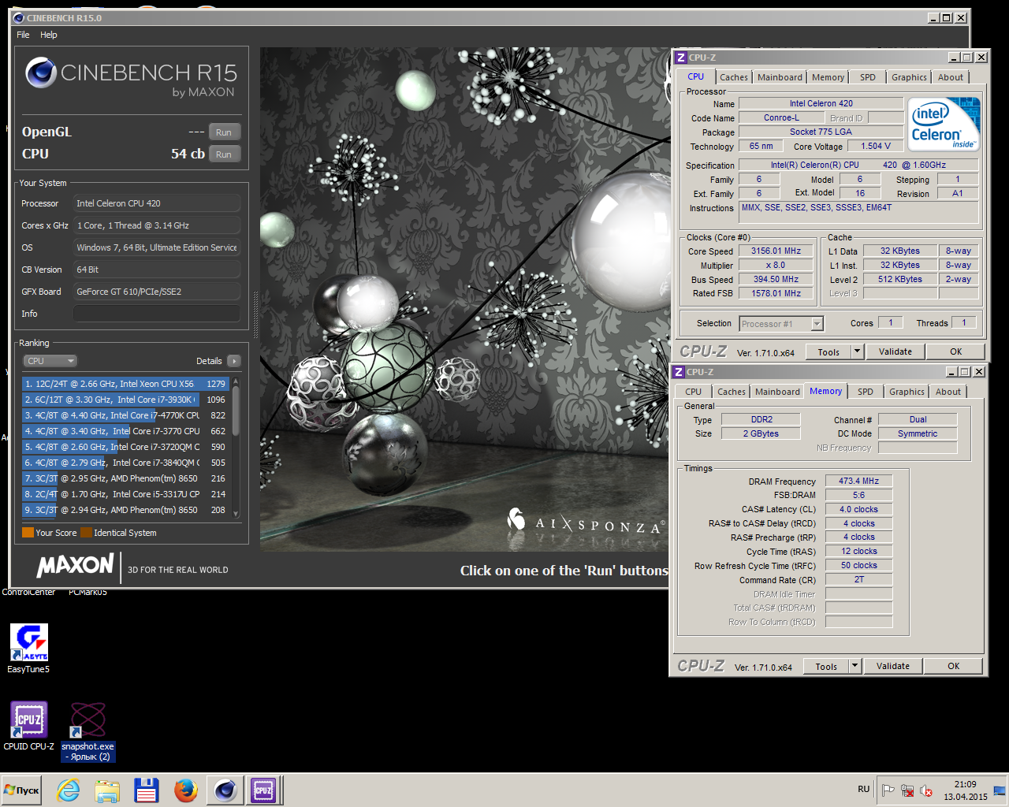The image size is (1009, 807).
Task: Open SPD tab in upper CPU-Z
Action: pyautogui.click(x=868, y=77)
